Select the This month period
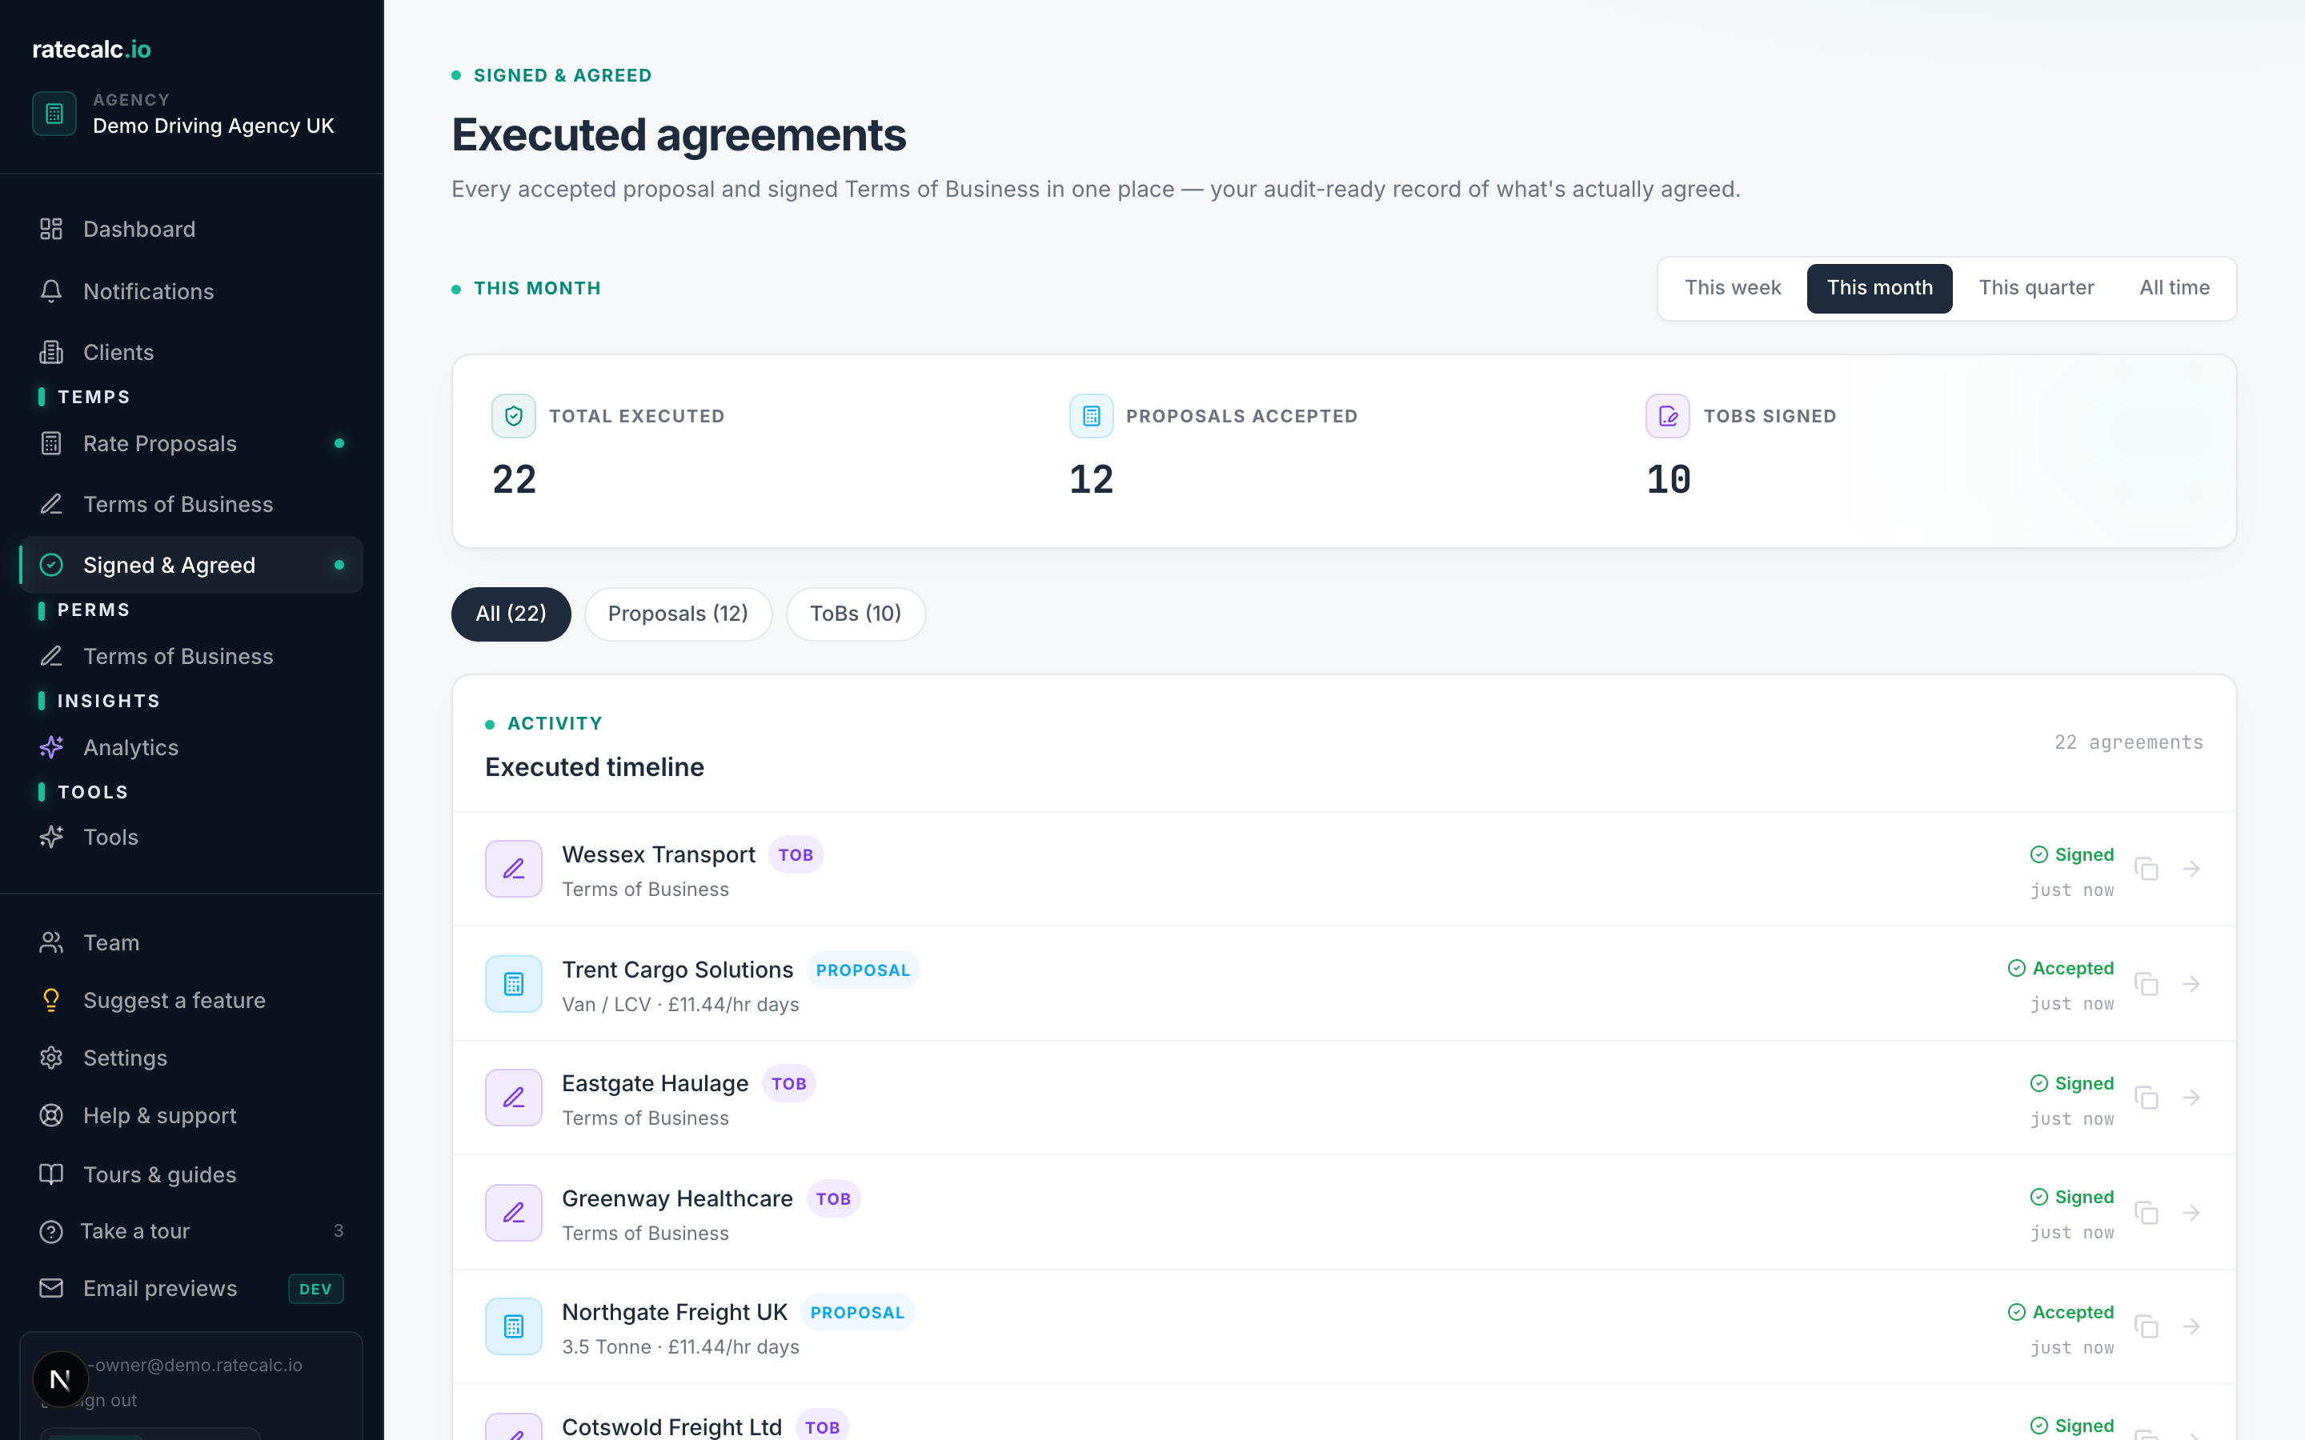The image size is (2305, 1440). click(x=1879, y=288)
